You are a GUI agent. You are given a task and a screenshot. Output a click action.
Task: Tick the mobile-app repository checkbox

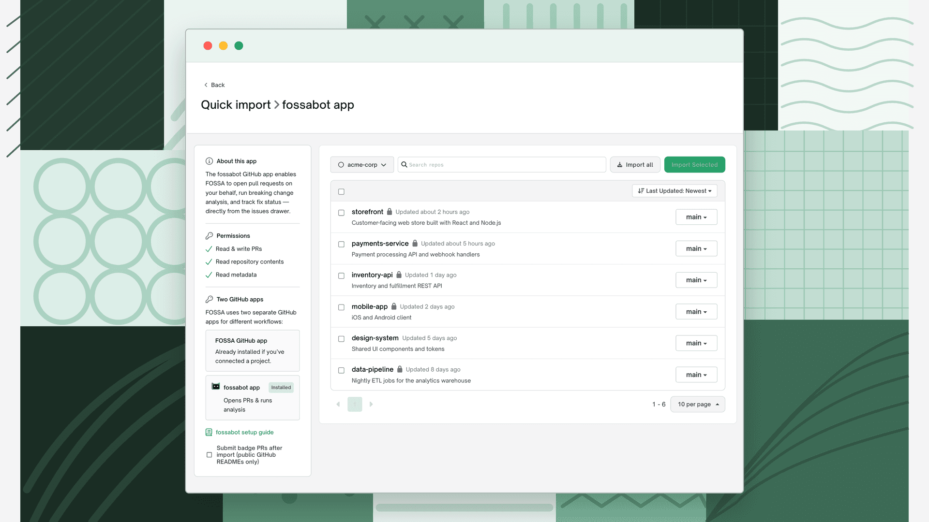tap(341, 307)
